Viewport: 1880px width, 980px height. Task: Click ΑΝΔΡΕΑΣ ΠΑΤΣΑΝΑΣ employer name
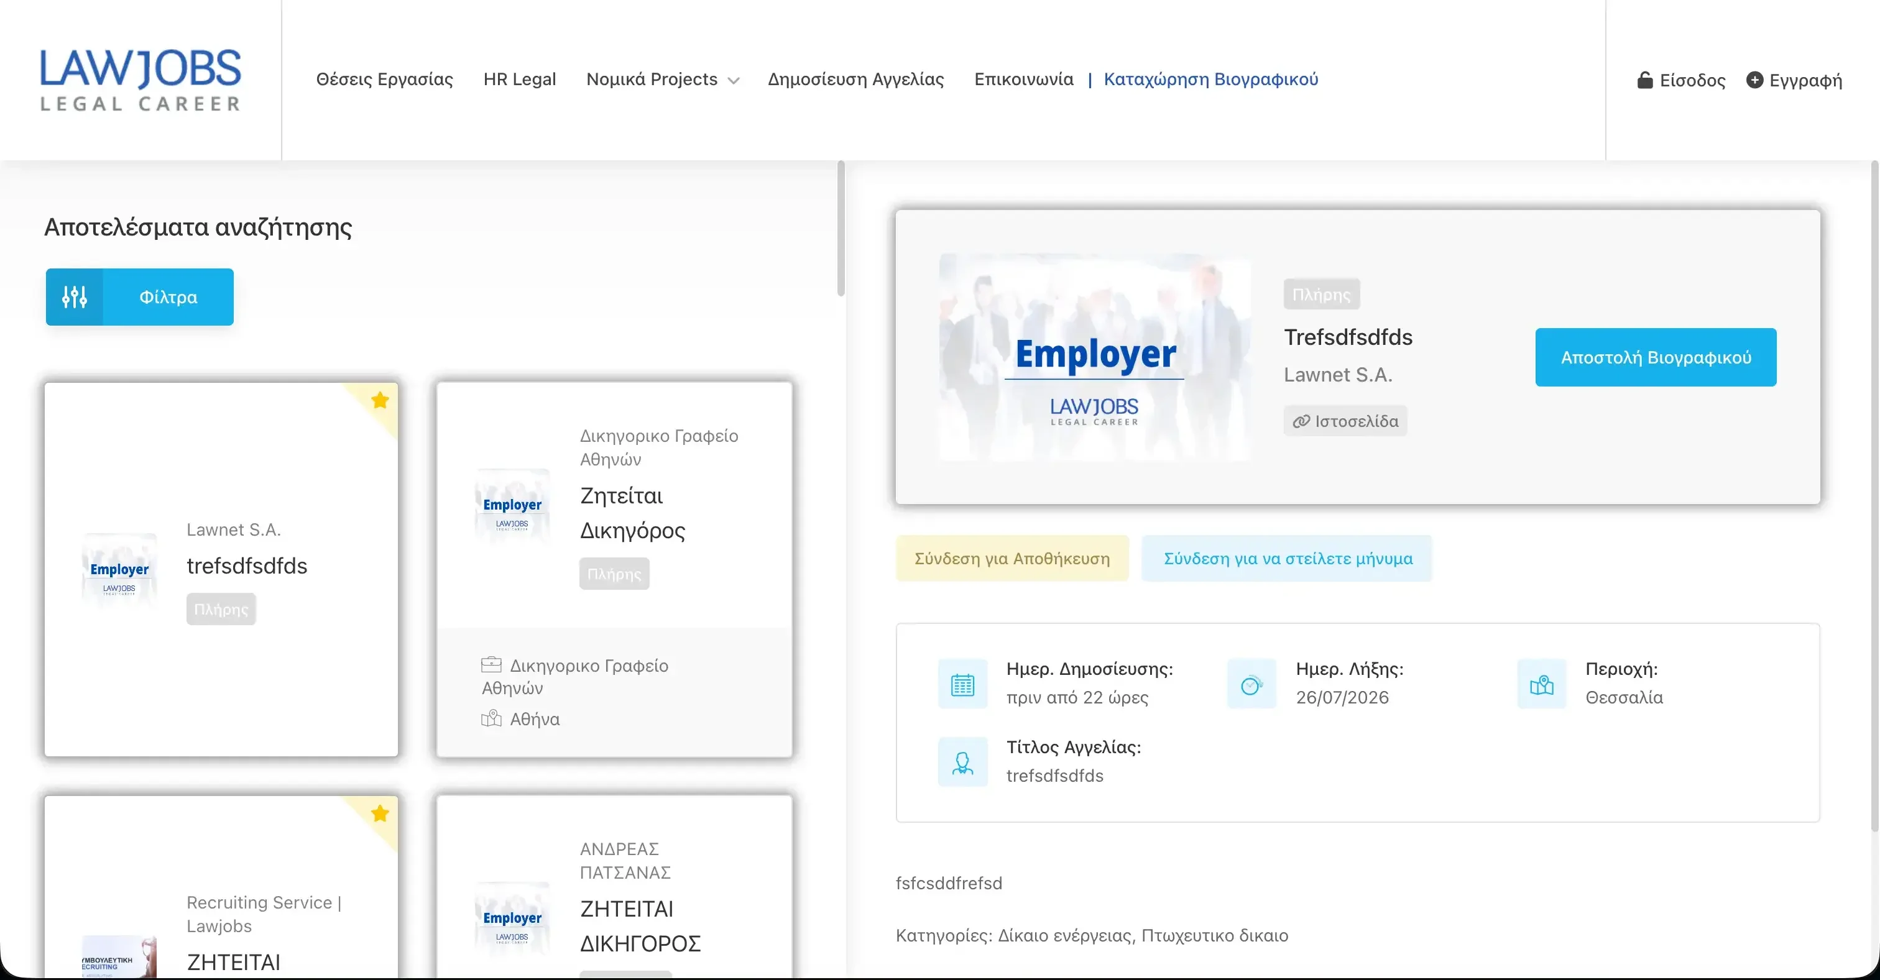[625, 860]
